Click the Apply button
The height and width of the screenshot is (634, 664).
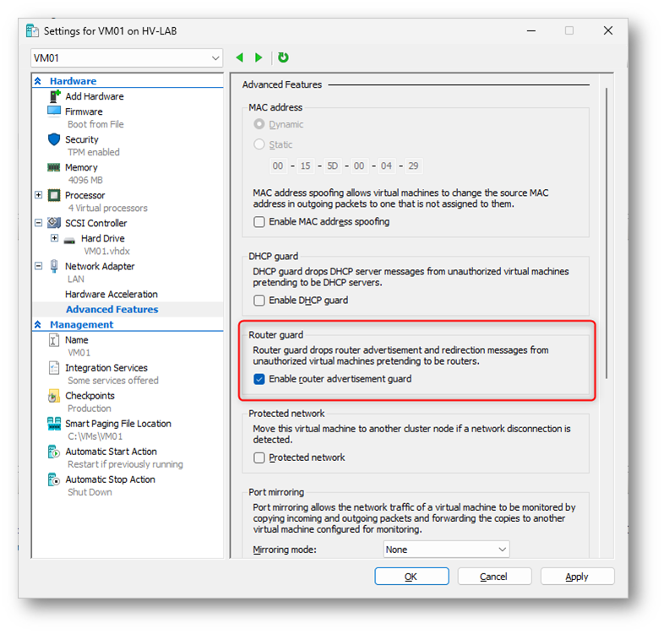click(x=577, y=577)
